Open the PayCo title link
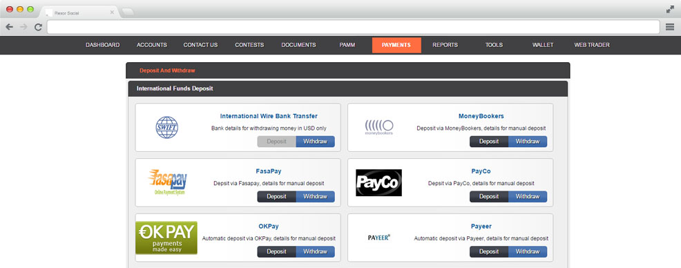This screenshot has width=681, height=268. tap(481, 171)
